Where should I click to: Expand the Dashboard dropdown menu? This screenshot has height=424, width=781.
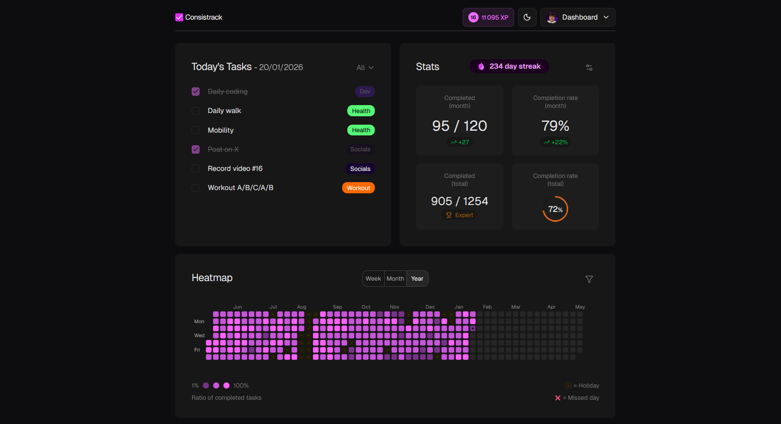(x=578, y=17)
